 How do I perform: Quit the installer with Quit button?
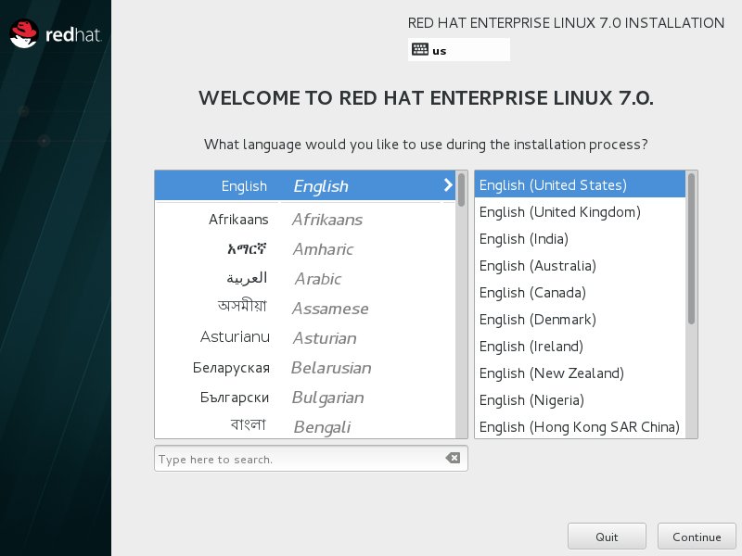[x=607, y=537]
